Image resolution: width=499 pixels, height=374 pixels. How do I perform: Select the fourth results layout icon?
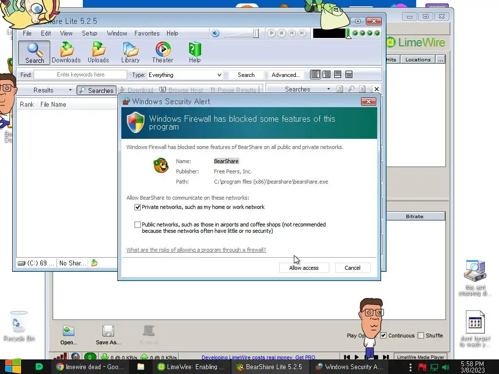349,75
